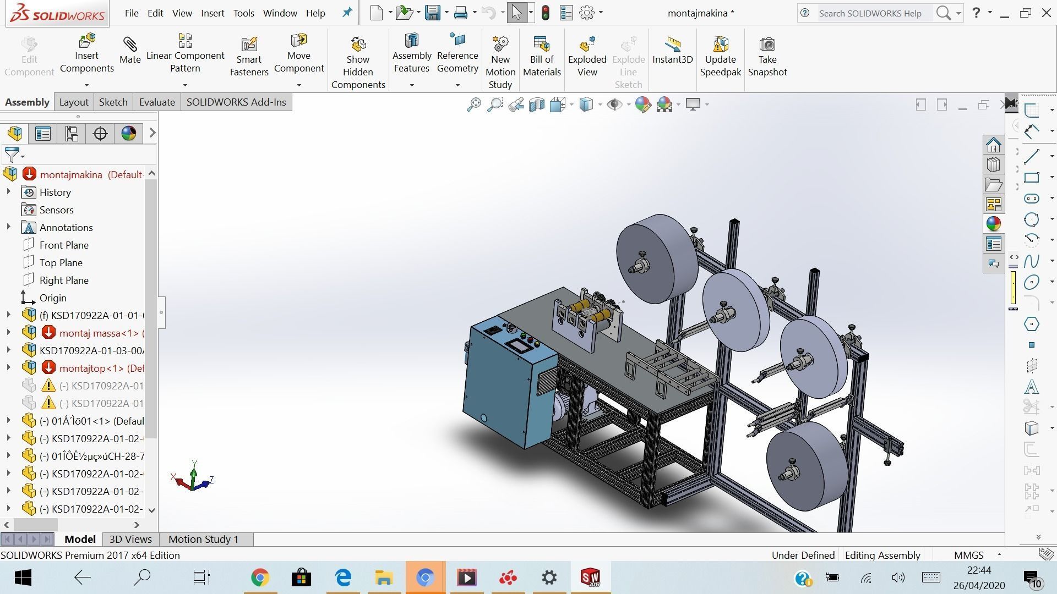Select Top Plane in tree
Screen dimensions: 1057x594
[61, 262]
